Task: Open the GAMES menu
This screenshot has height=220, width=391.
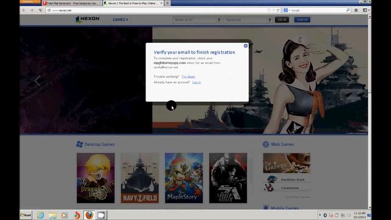Action: click(120, 20)
